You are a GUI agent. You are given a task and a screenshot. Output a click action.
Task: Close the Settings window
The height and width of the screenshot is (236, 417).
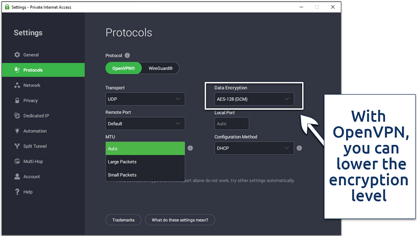(333, 7)
